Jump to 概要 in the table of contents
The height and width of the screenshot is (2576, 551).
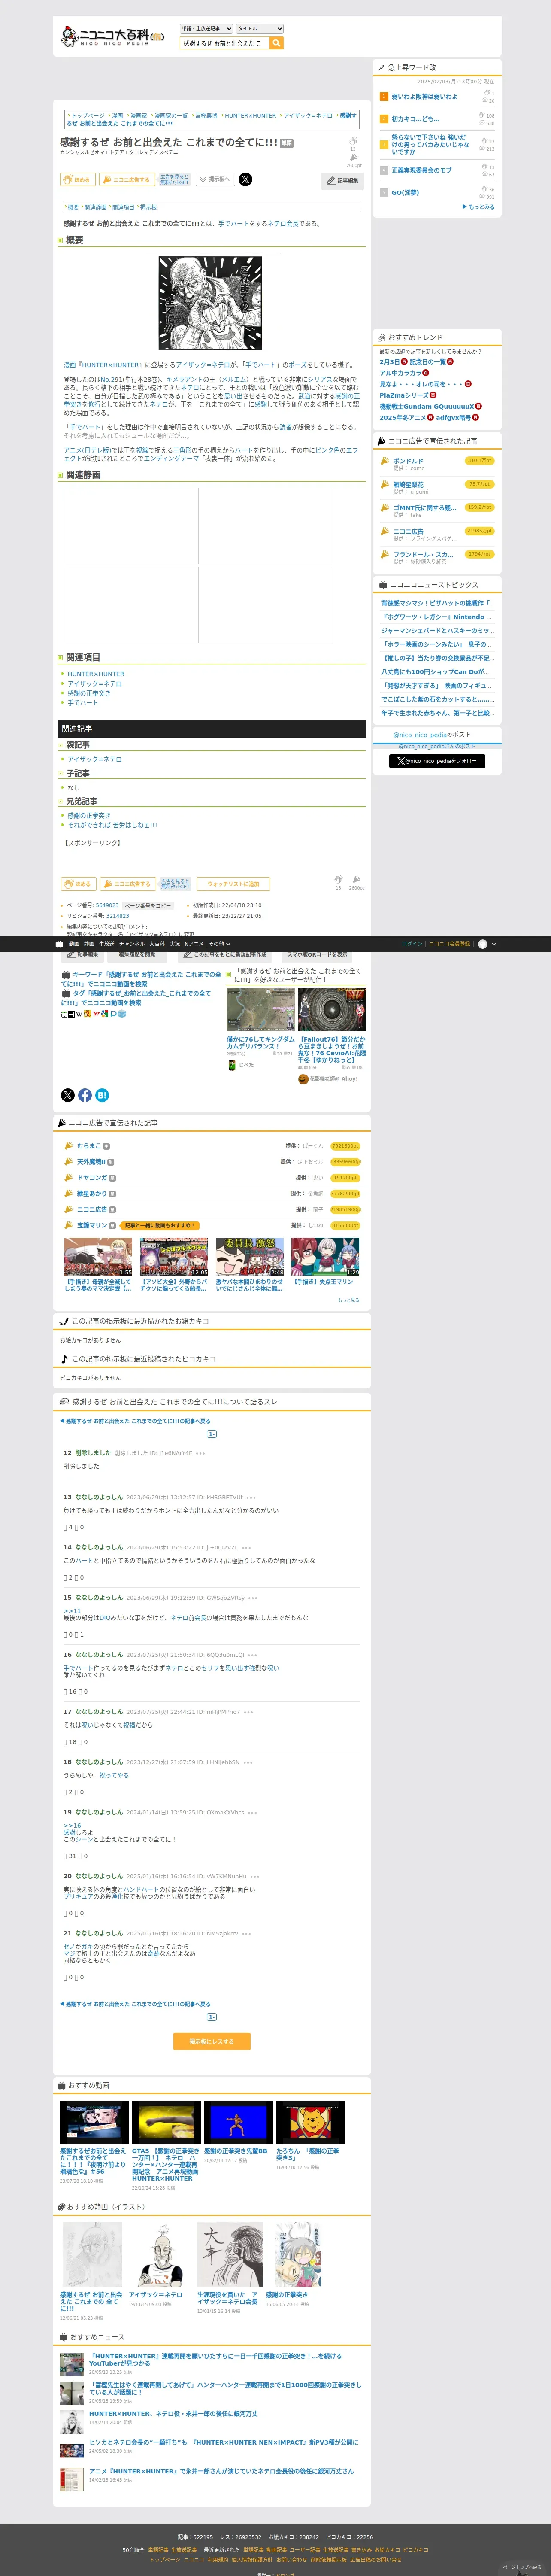[73, 207]
